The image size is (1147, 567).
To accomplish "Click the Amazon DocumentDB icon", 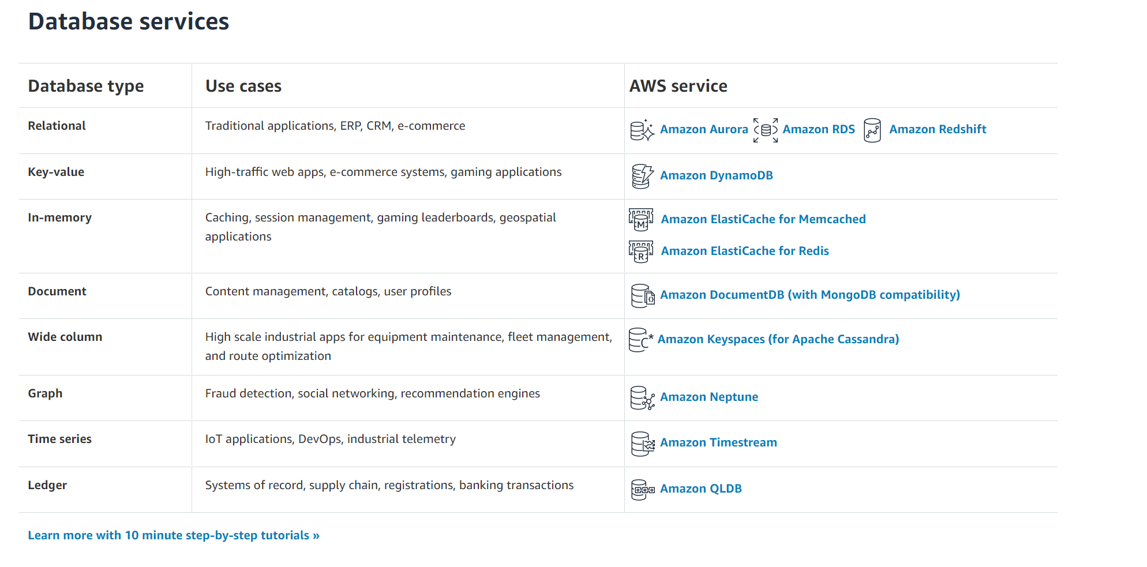I will click(642, 295).
